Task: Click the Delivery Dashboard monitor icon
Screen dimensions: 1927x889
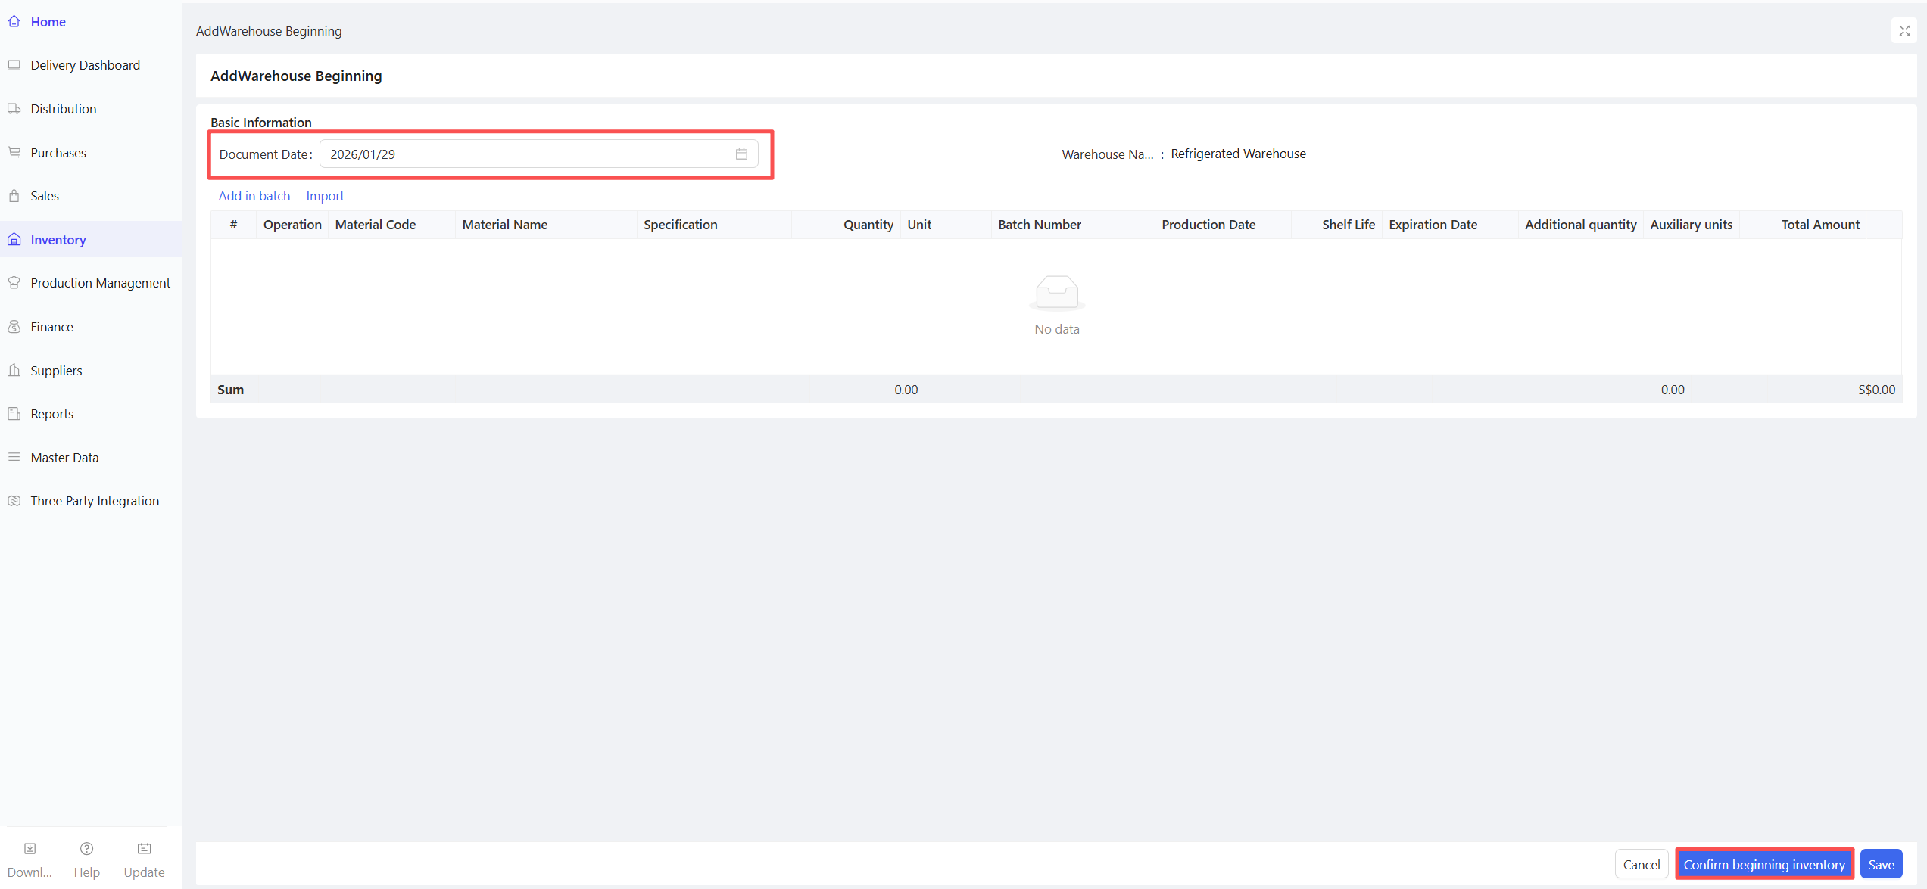Action: (x=14, y=65)
